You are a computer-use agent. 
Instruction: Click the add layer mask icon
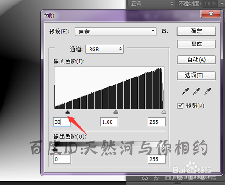click(168, 178)
